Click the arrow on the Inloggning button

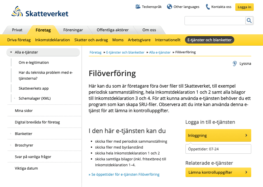point(246,135)
